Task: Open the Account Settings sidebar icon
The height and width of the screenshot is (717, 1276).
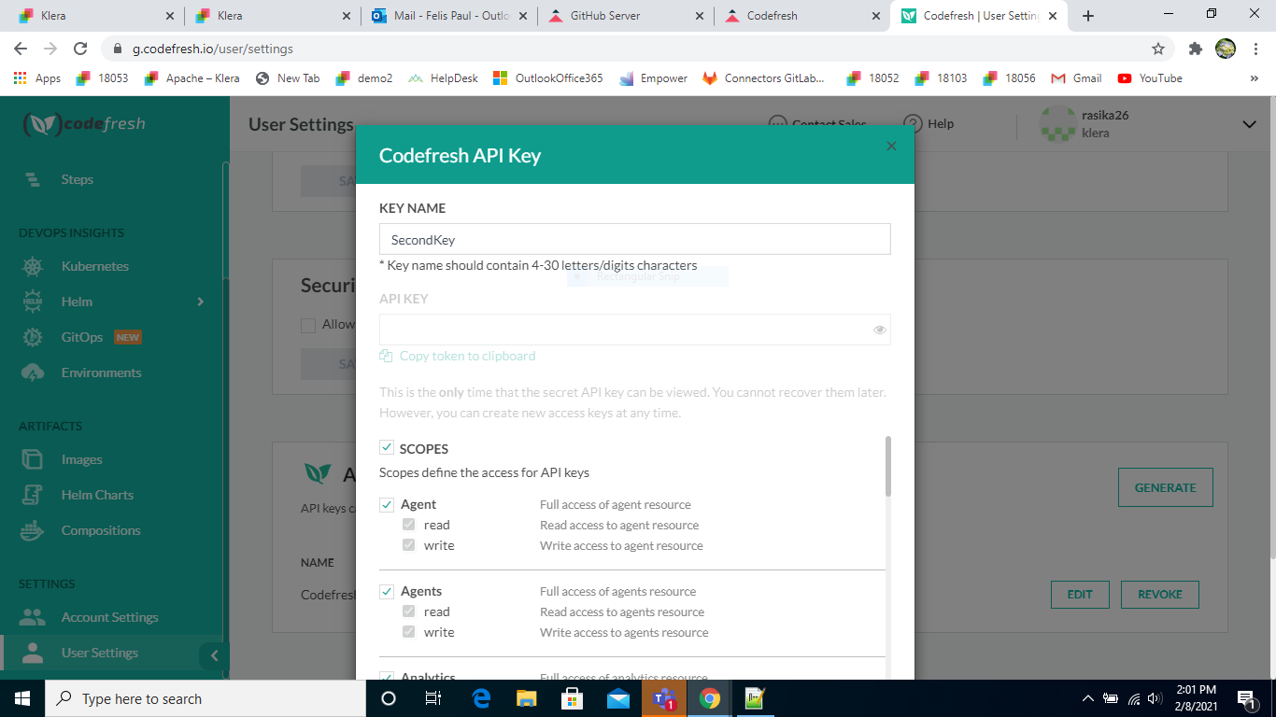Action: (x=33, y=617)
